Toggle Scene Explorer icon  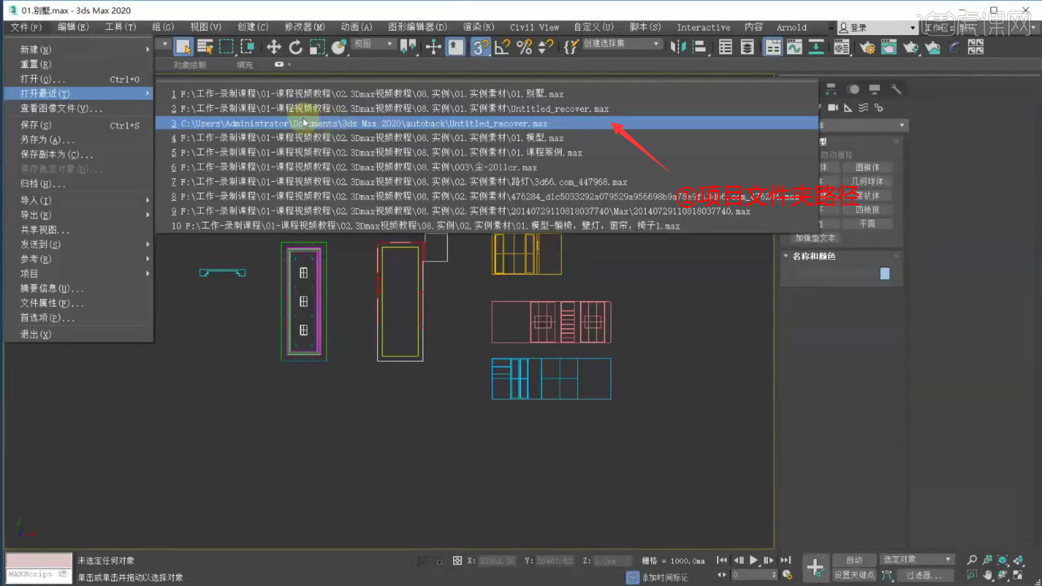click(x=726, y=47)
